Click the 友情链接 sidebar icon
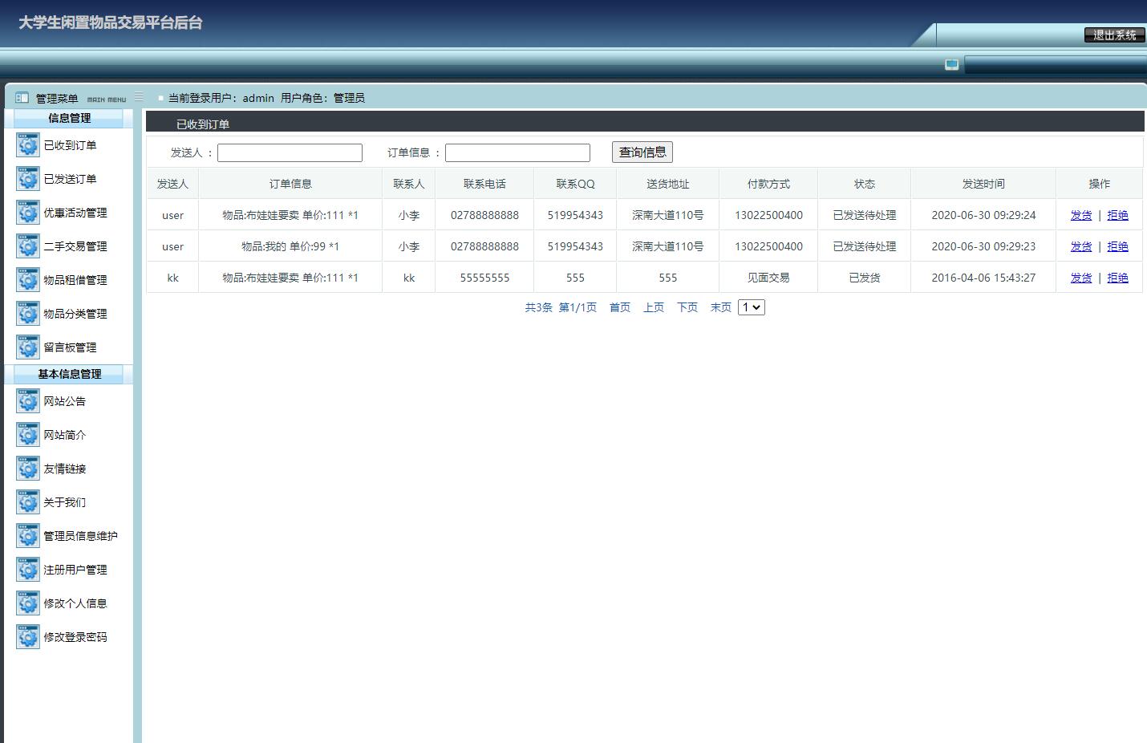Viewport: 1147px width, 743px height. [28, 469]
